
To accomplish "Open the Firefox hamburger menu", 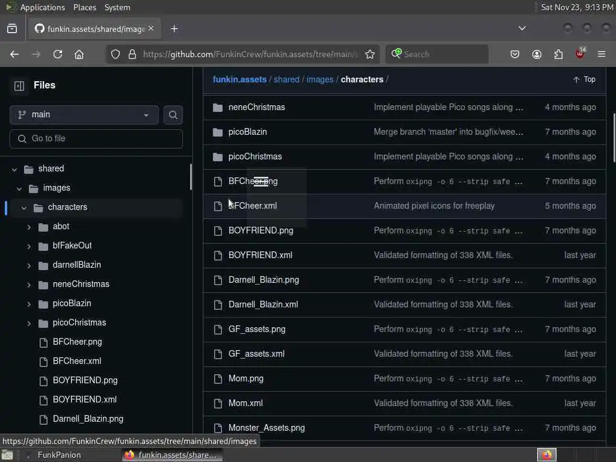I will pos(602,54).
